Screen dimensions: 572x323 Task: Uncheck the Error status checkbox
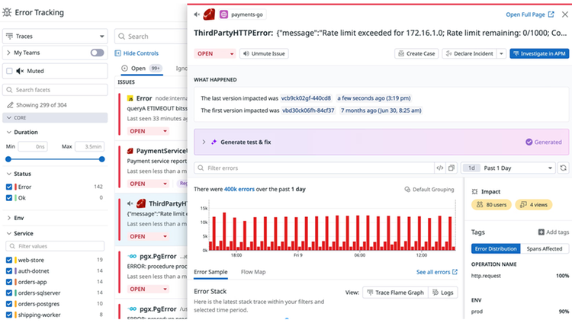9,187
